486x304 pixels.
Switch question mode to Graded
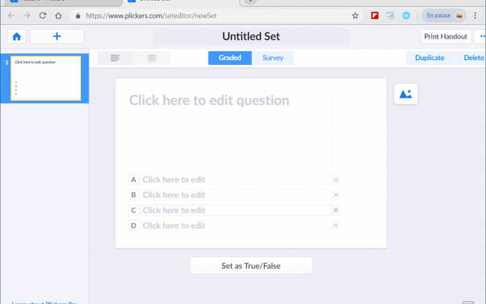(230, 58)
